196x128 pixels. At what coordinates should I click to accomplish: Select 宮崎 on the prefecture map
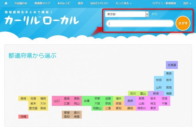coord(43,108)
